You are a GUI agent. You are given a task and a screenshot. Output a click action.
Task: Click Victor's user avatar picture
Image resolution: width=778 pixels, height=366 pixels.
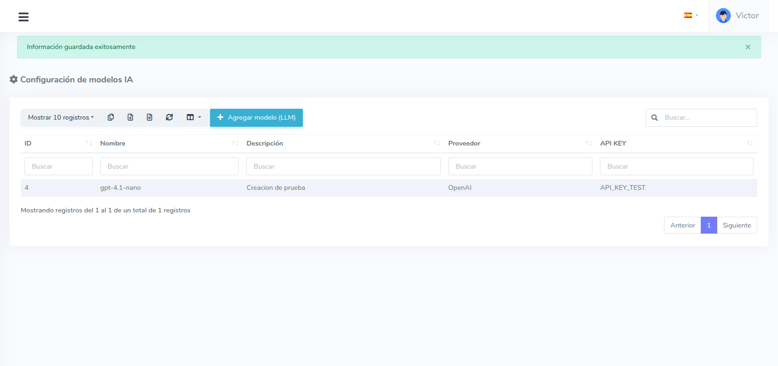pyautogui.click(x=723, y=16)
